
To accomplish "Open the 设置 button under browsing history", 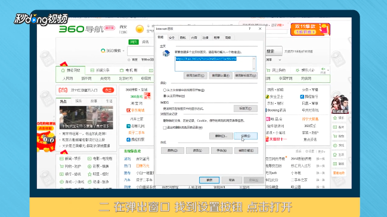I will (246, 136).
